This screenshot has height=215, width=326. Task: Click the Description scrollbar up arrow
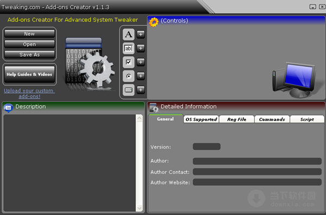point(139,118)
